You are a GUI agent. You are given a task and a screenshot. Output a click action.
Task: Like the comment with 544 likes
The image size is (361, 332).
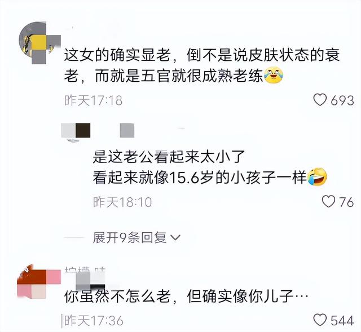tap(320, 320)
